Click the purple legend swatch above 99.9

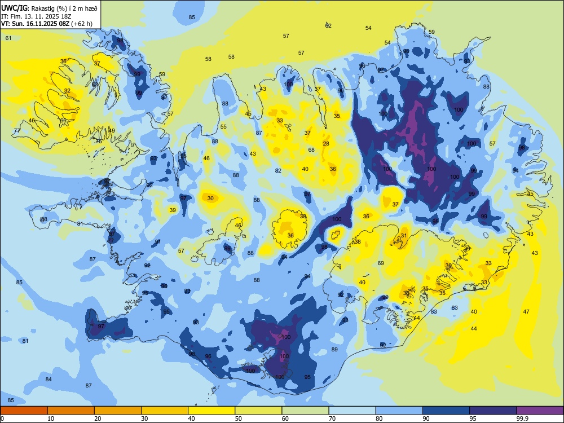(x=540, y=411)
